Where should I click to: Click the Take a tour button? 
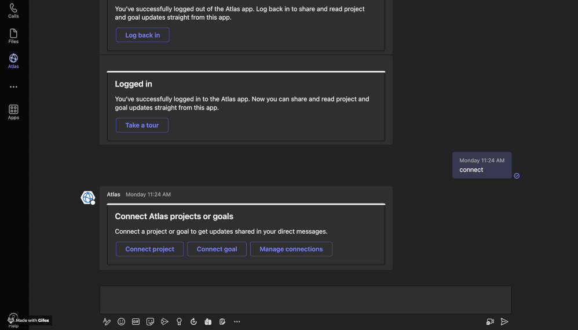(x=142, y=125)
